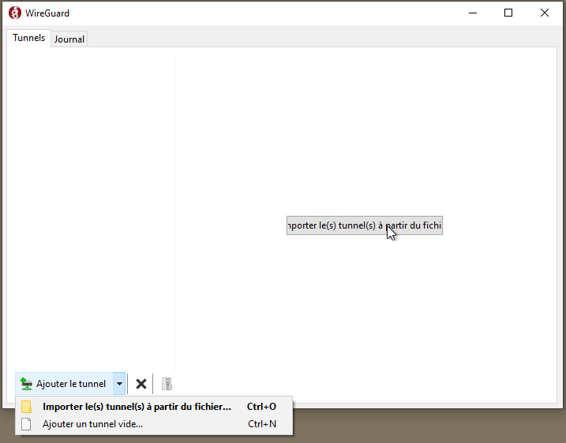Switch to the Tunnels tab
The image size is (566, 443).
tap(28, 38)
